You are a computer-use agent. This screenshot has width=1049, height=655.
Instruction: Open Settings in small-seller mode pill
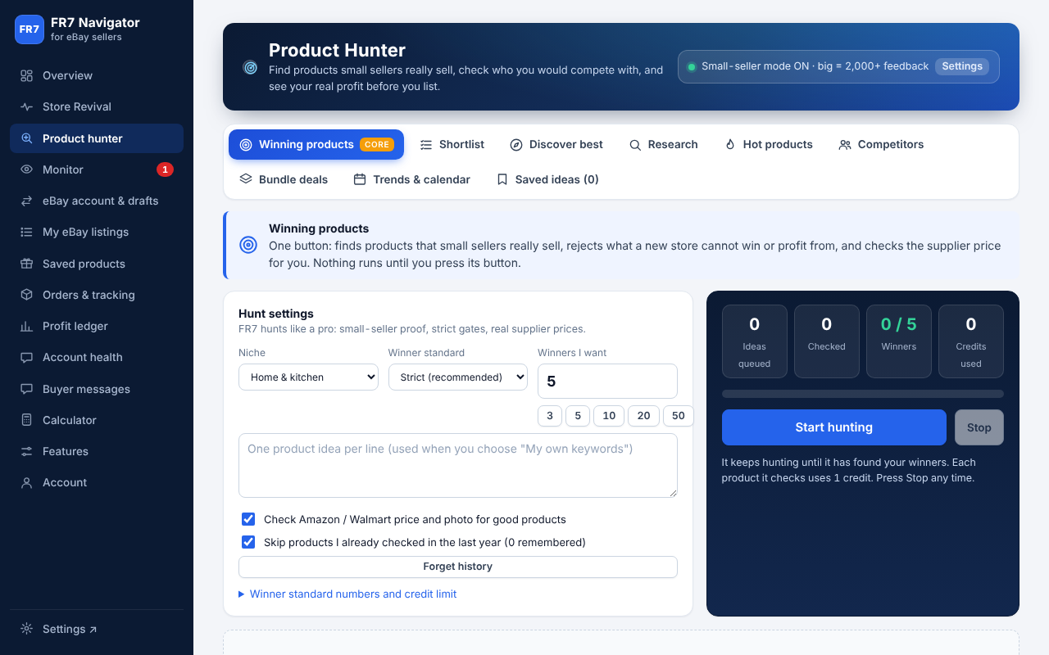click(x=962, y=66)
